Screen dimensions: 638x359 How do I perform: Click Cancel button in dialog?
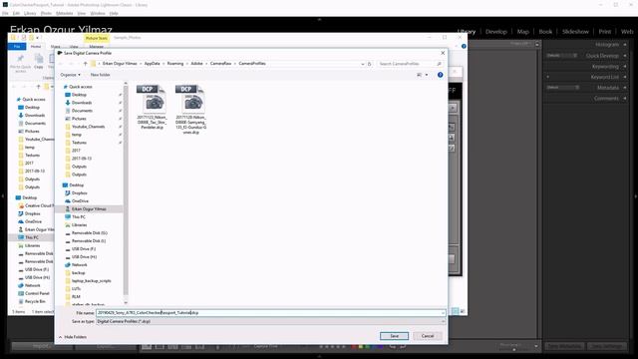pos(428,336)
